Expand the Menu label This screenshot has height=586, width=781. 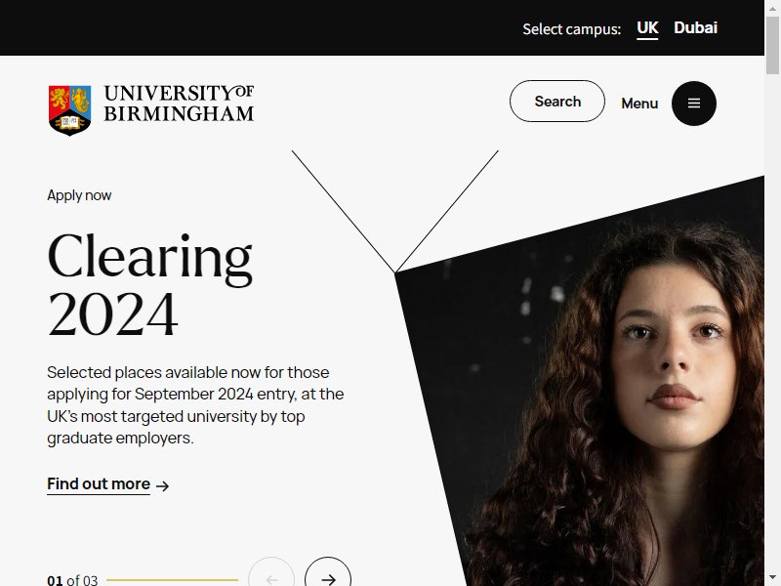pos(639,104)
